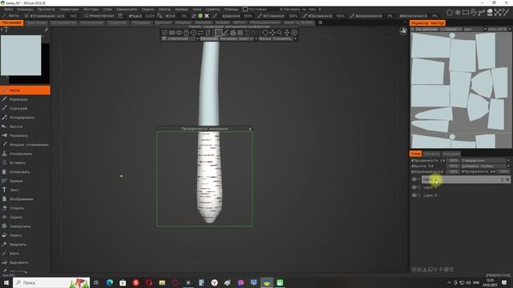Select the Кривые curves tool
Image resolution: width=513 pixels, height=288 pixels.
25,181
